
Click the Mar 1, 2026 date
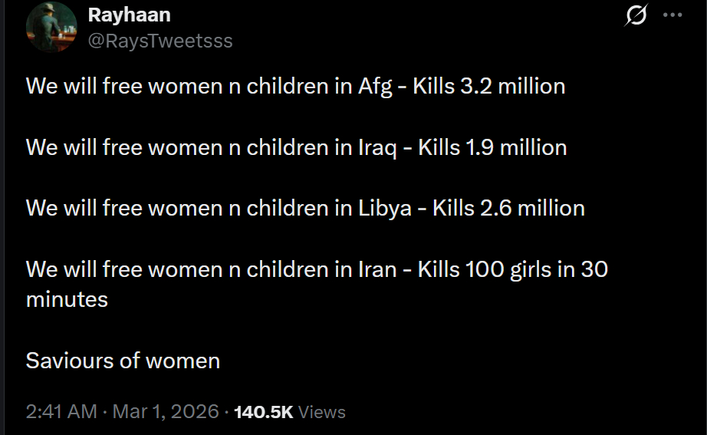click(166, 412)
